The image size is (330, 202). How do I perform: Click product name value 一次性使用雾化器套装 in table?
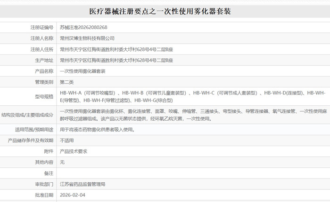82,71
